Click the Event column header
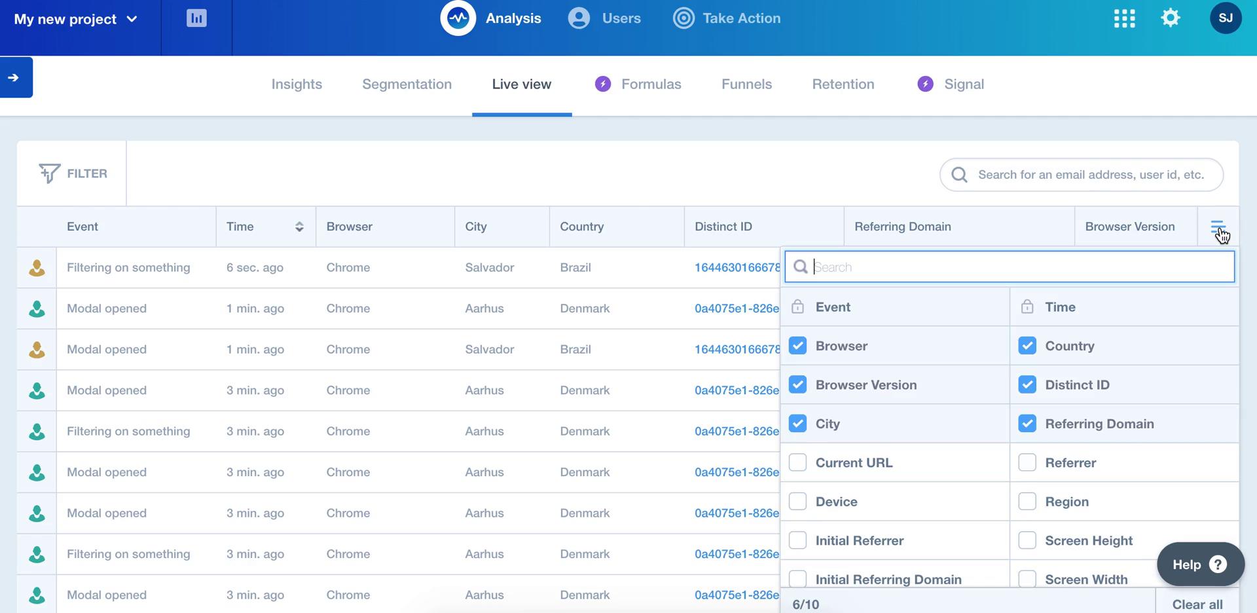This screenshot has width=1257, height=613. [x=82, y=227]
